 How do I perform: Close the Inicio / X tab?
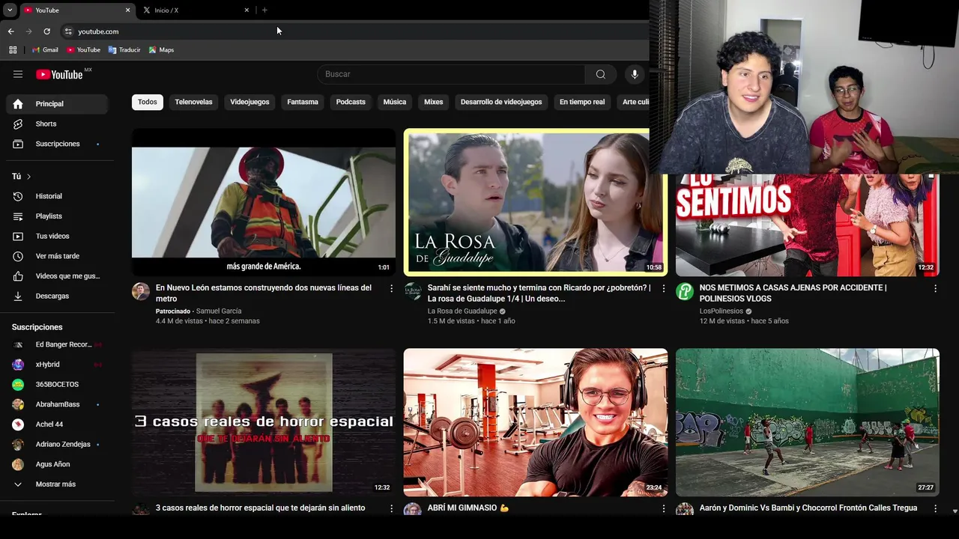(246, 10)
